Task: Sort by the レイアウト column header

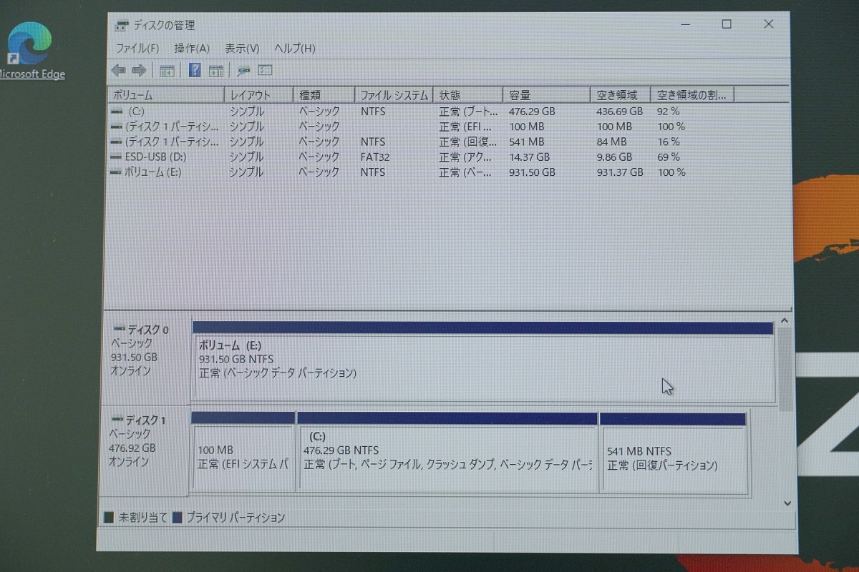Action: (x=258, y=95)
